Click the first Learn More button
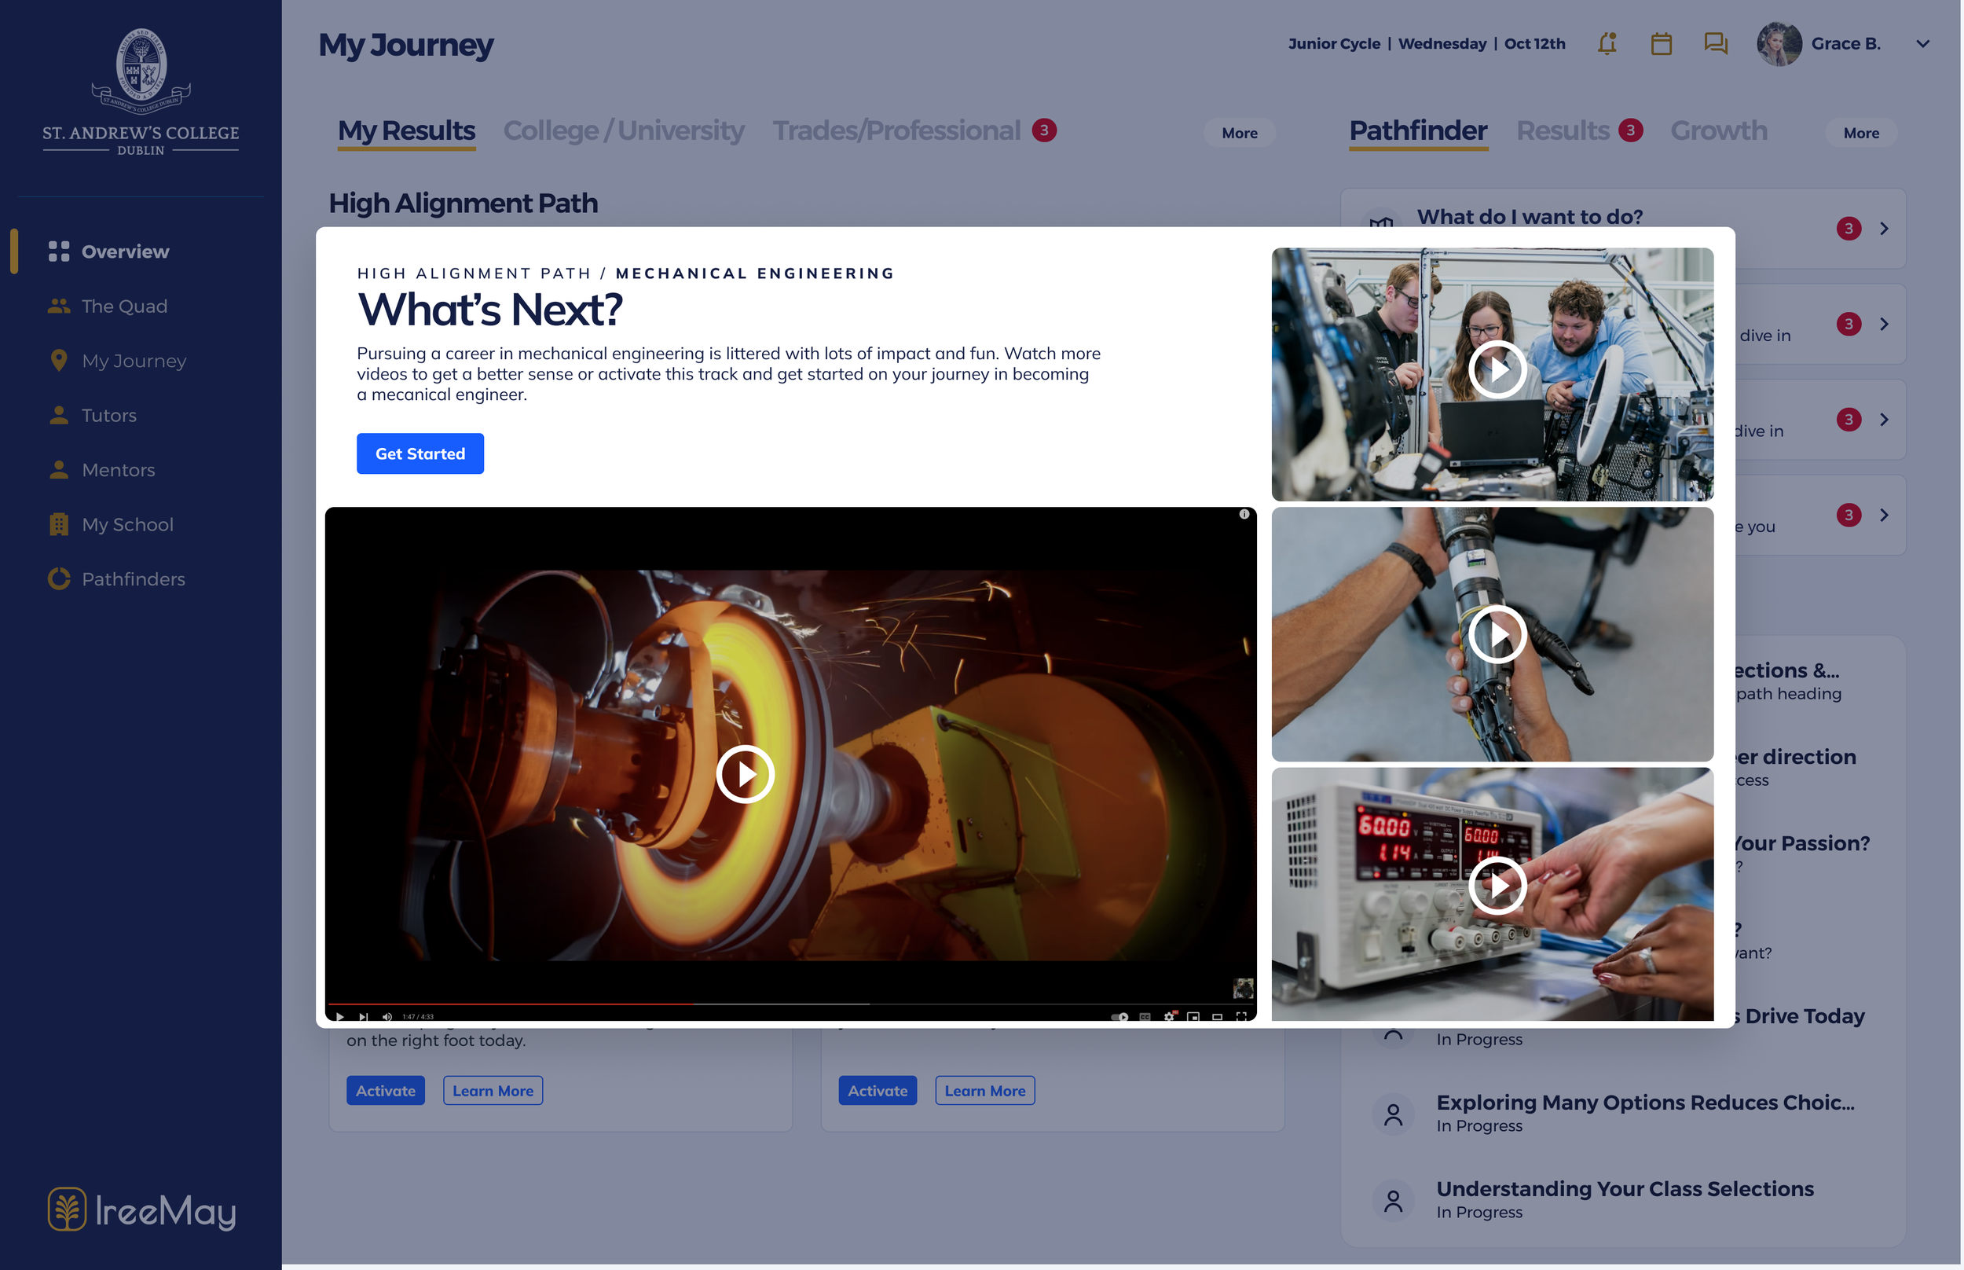Viewport: 1964px width, 1270px height. coord(492,1090)
